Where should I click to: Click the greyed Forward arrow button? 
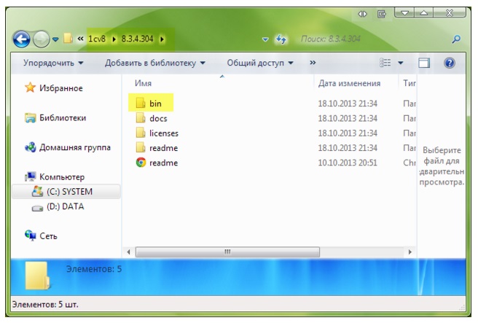tap(41, 39)
